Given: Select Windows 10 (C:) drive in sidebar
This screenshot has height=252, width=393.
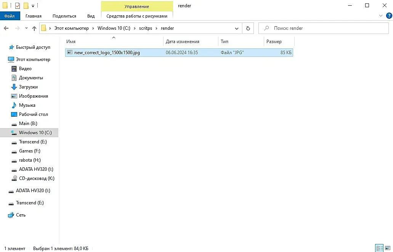Looking at the screenshot, I should point(29,133).
